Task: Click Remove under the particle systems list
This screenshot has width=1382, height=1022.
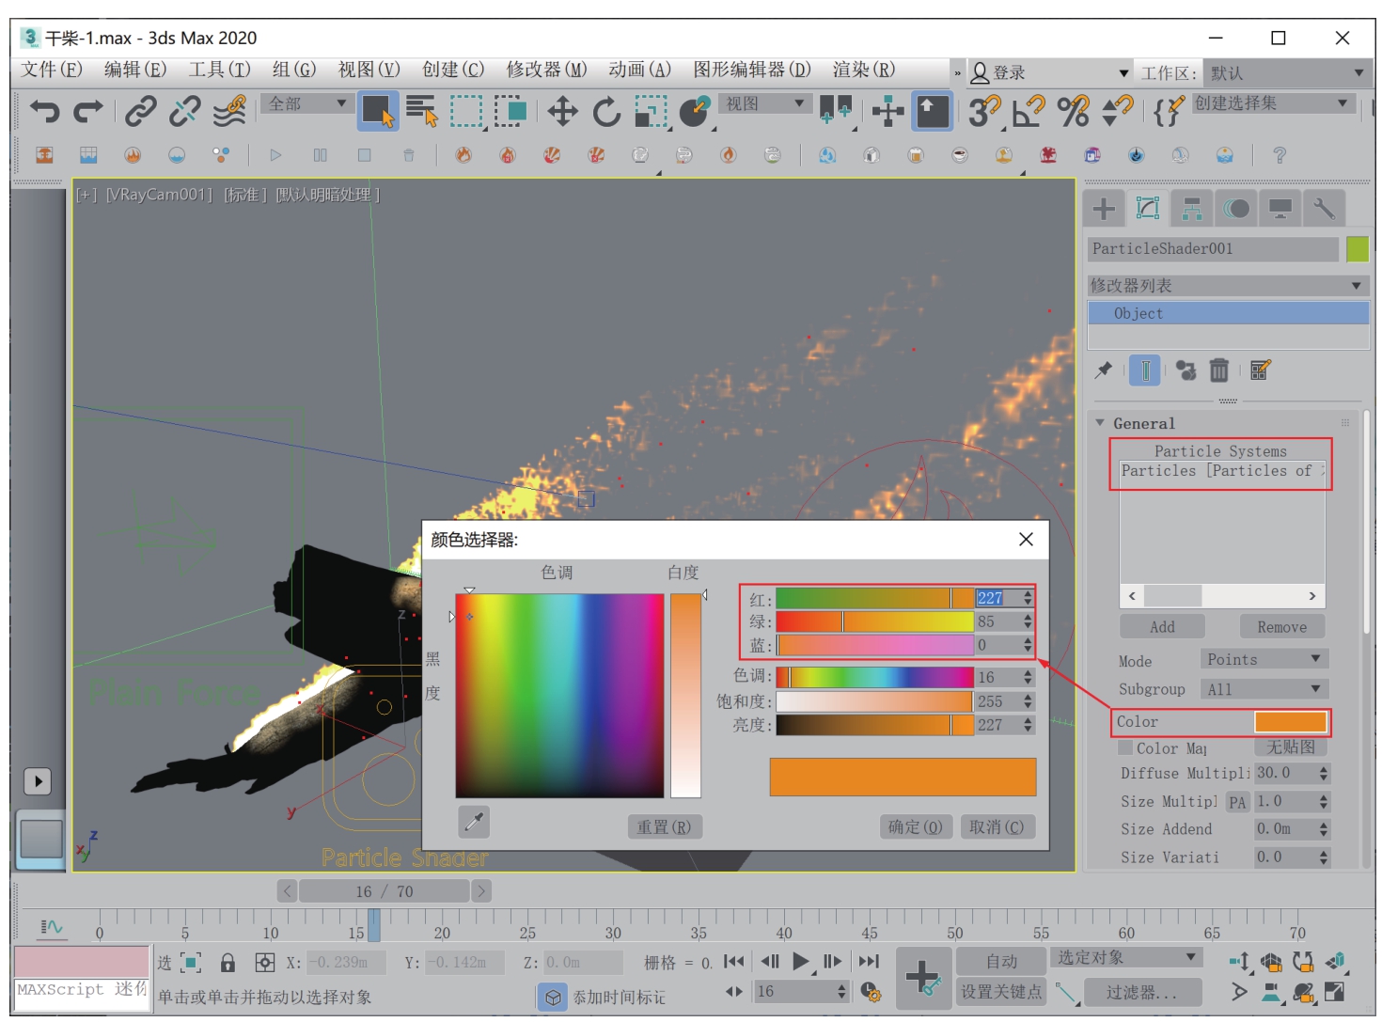Action: pyautogui.click(x=1280, y=627)
